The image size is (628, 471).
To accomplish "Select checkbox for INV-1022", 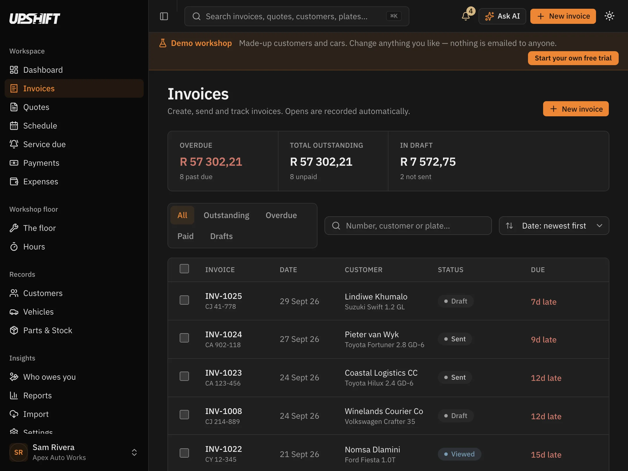I will pyautogui.click(x=184, y=453).
